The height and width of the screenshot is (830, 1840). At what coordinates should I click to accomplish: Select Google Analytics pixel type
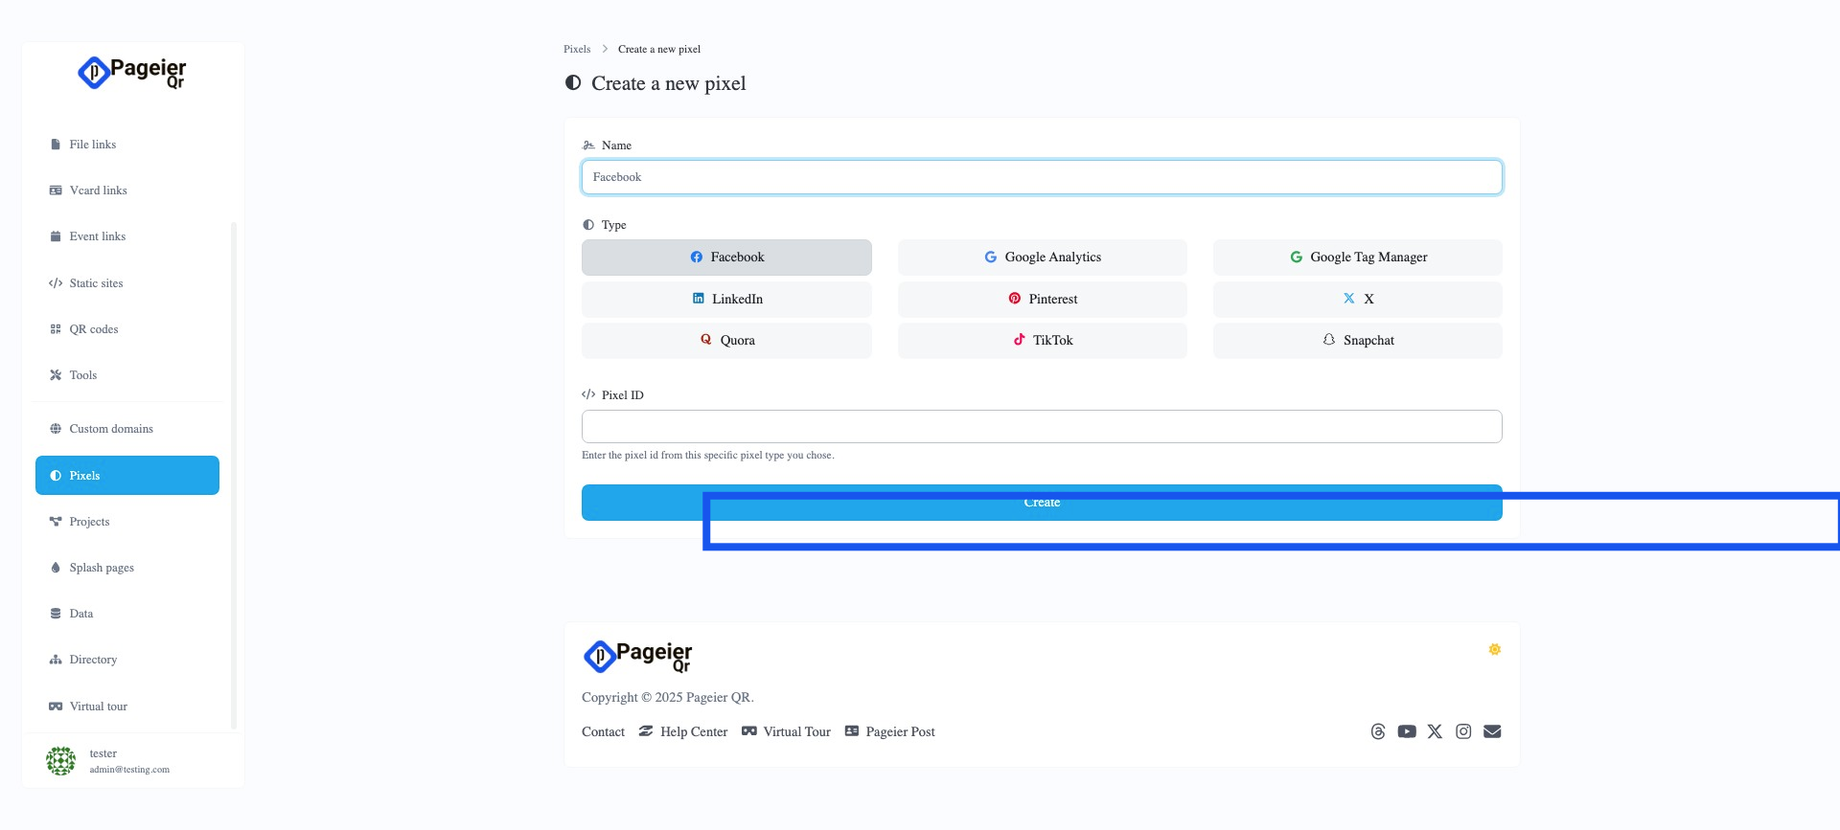(x=1042, y=258)
